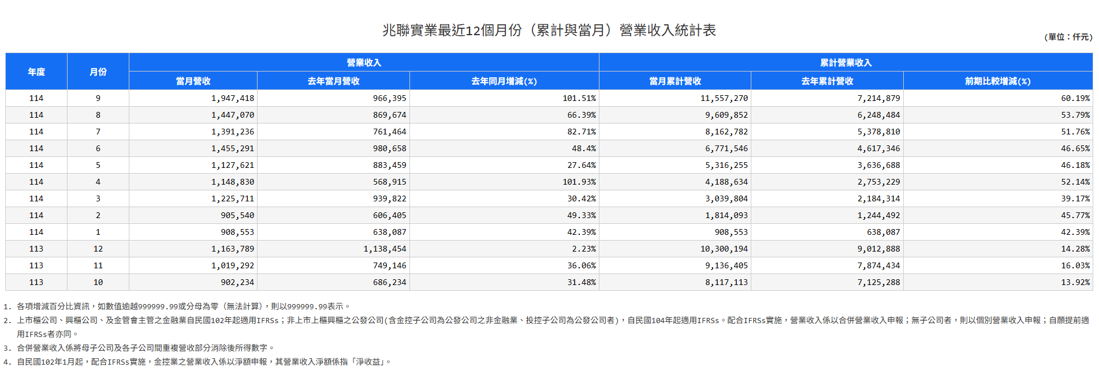Click the 當月累計營收 column header
1099x386 pixels.
coord(675,81)
